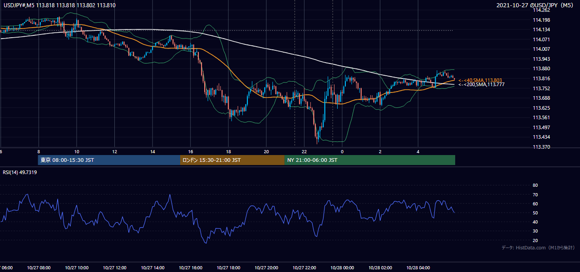Click the 10/27 14:00 time axis label
Viewport: 580px width, 272px height.
(x=152, y=268)
